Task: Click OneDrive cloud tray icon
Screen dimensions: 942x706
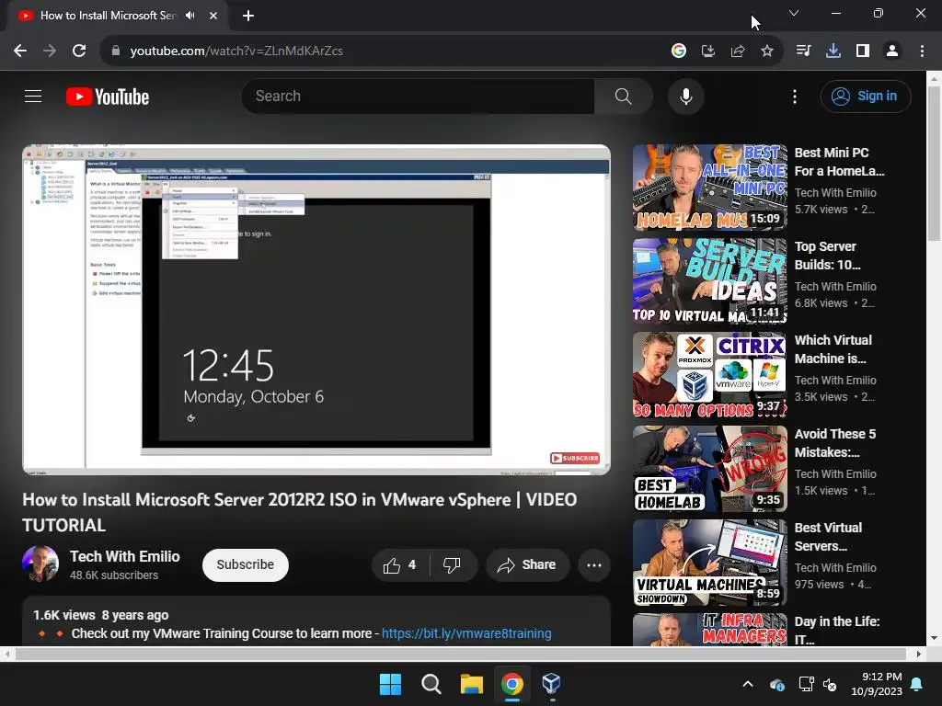Action: [x=776, y=684]
